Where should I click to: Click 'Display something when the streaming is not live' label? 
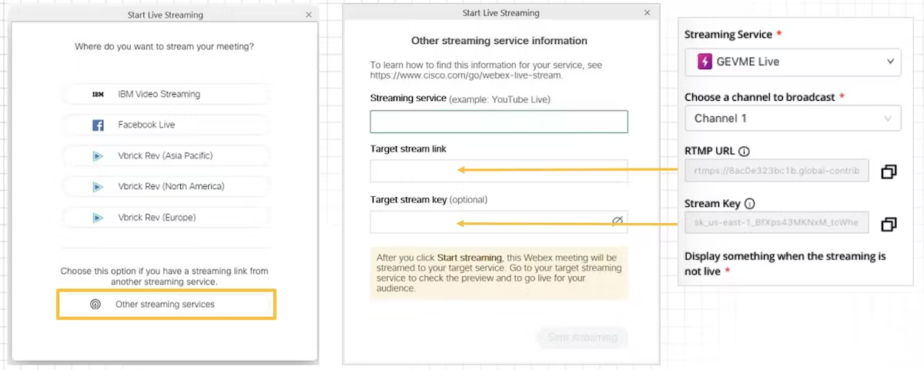(785, 263)
